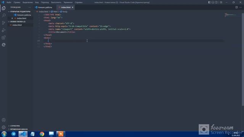Click the <!DOCTYPE html> line

[x=53, y=14]
